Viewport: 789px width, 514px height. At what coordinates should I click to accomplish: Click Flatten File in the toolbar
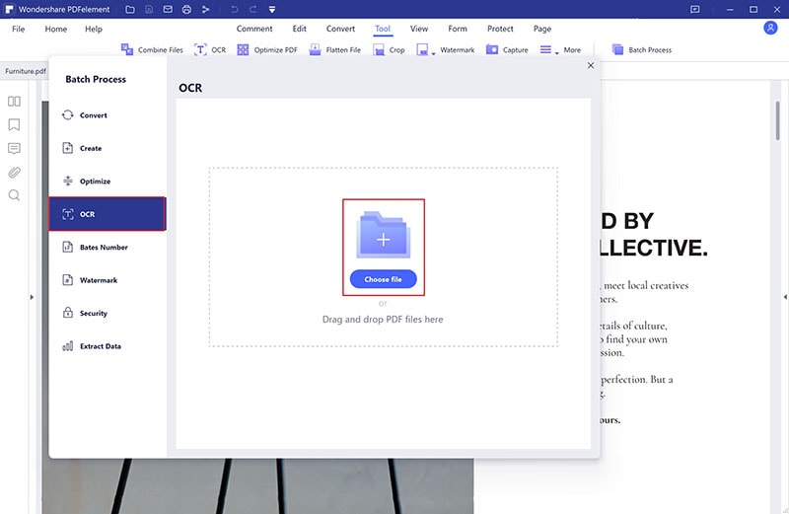[x=335, y=50]
